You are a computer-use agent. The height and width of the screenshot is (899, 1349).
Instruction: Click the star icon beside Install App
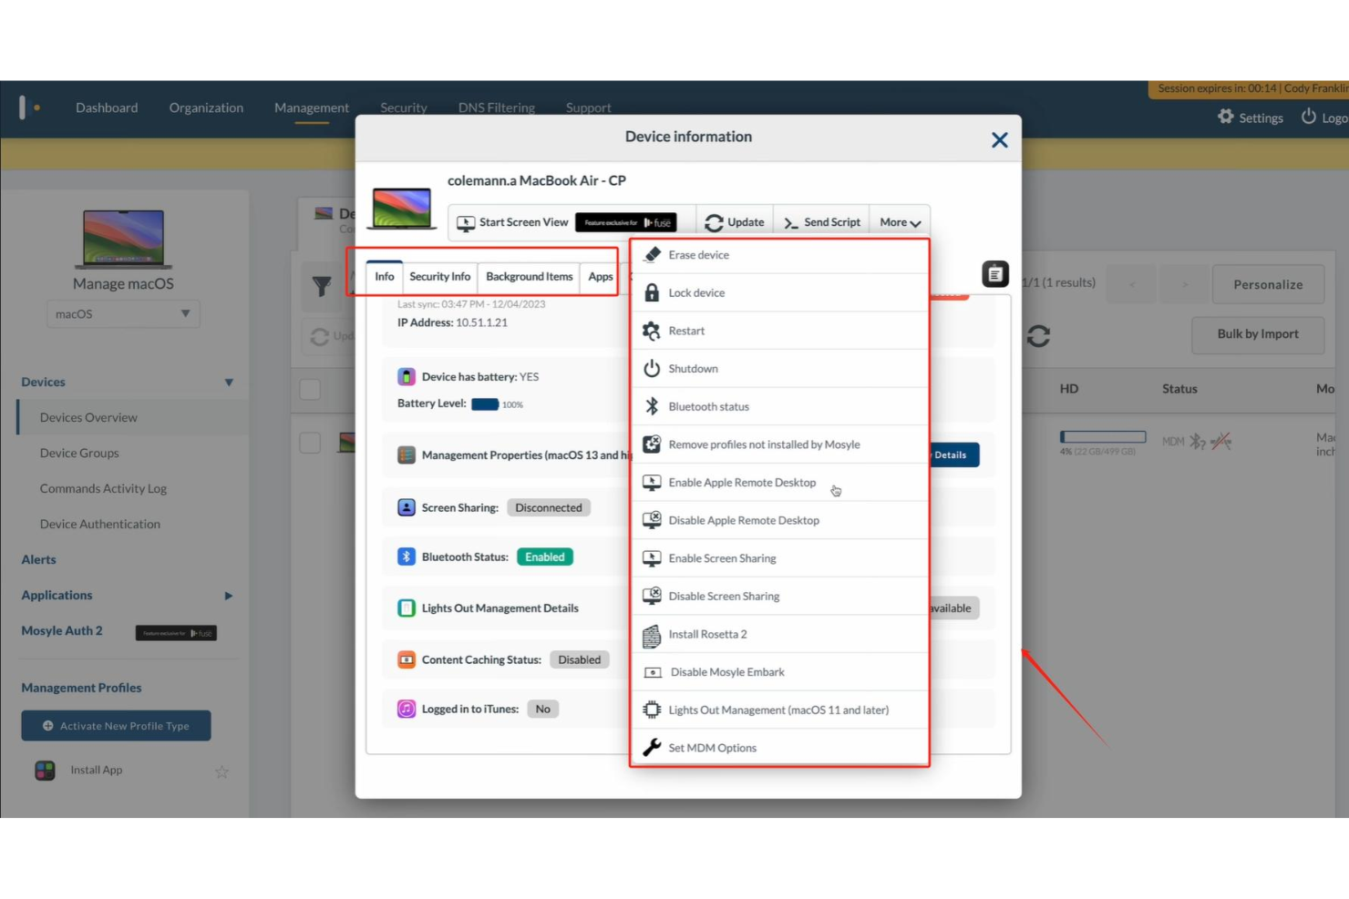[x=221, y=771]
